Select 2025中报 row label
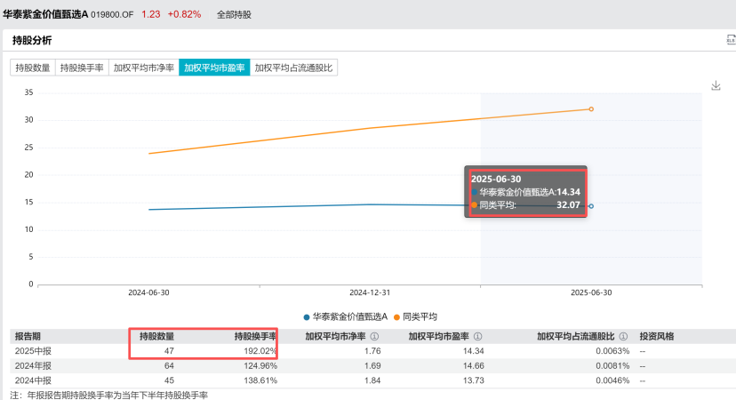 (33, 351)
